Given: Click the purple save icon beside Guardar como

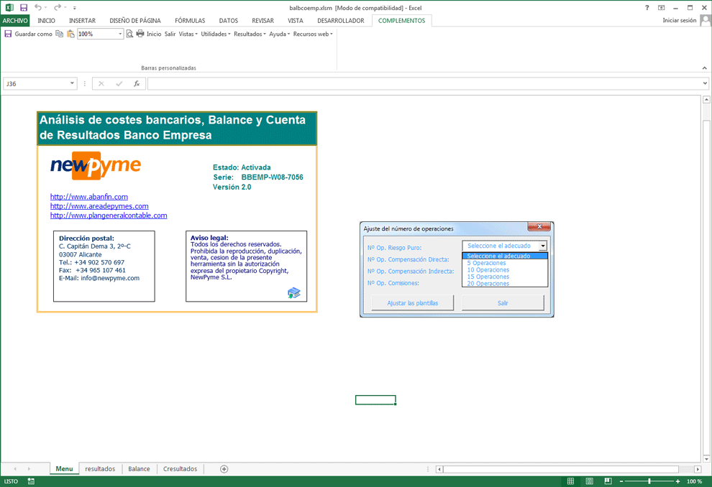Looking at the screenshot, I should pyautogui.click(x=8, y=34).
